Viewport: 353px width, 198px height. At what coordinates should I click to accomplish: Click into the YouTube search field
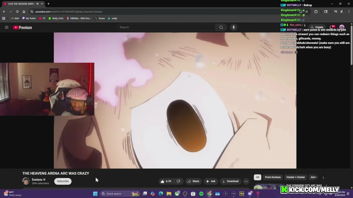(166, 27)
